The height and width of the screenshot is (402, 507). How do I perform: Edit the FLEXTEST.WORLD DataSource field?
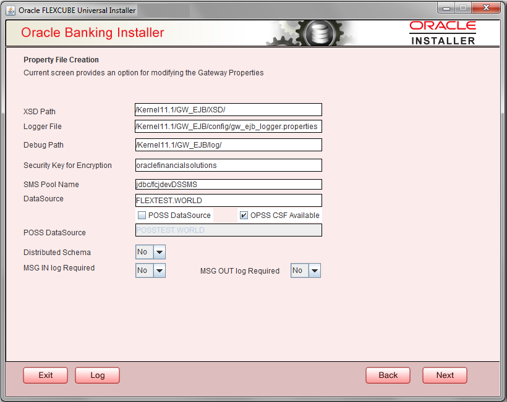pyautogui.click(x=228, y=201)
